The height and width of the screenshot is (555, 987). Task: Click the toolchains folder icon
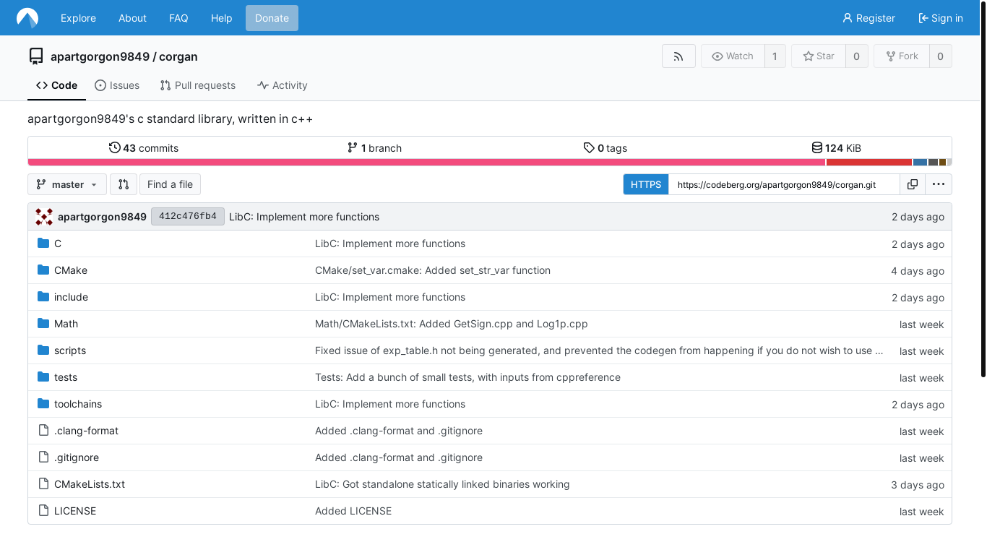tap(43, 404)
